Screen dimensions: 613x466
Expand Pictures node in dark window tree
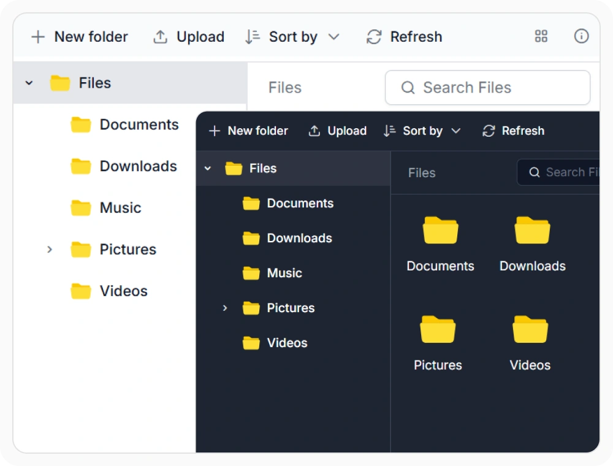click(225, 308)
